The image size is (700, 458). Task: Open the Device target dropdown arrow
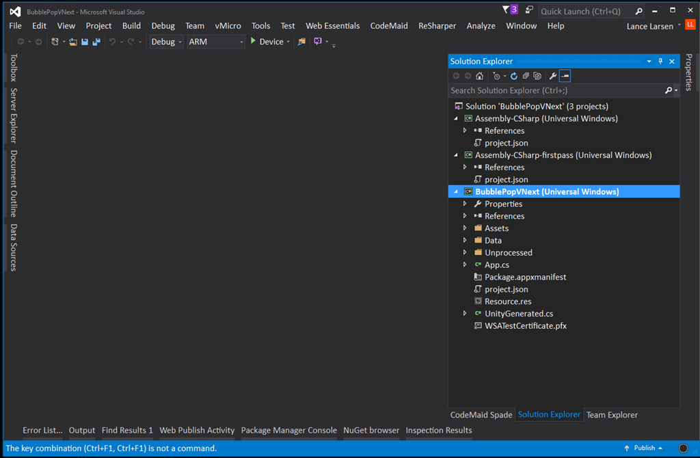point(288,42)
